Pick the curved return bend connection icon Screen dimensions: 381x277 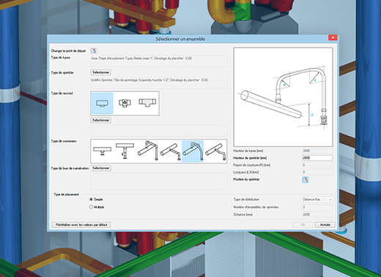pyautogui.click(x=193, y=151)
